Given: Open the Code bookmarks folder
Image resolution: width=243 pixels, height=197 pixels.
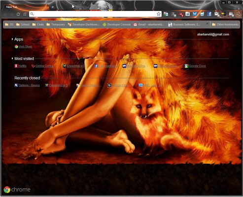Looking at the screenshot, I should (x=38, y=25).
